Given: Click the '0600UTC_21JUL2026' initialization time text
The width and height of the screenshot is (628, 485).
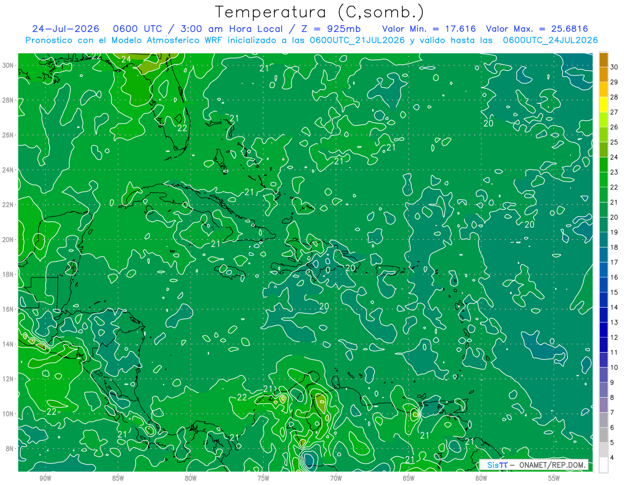Looking at the screenshot, I should pos(357,40).
